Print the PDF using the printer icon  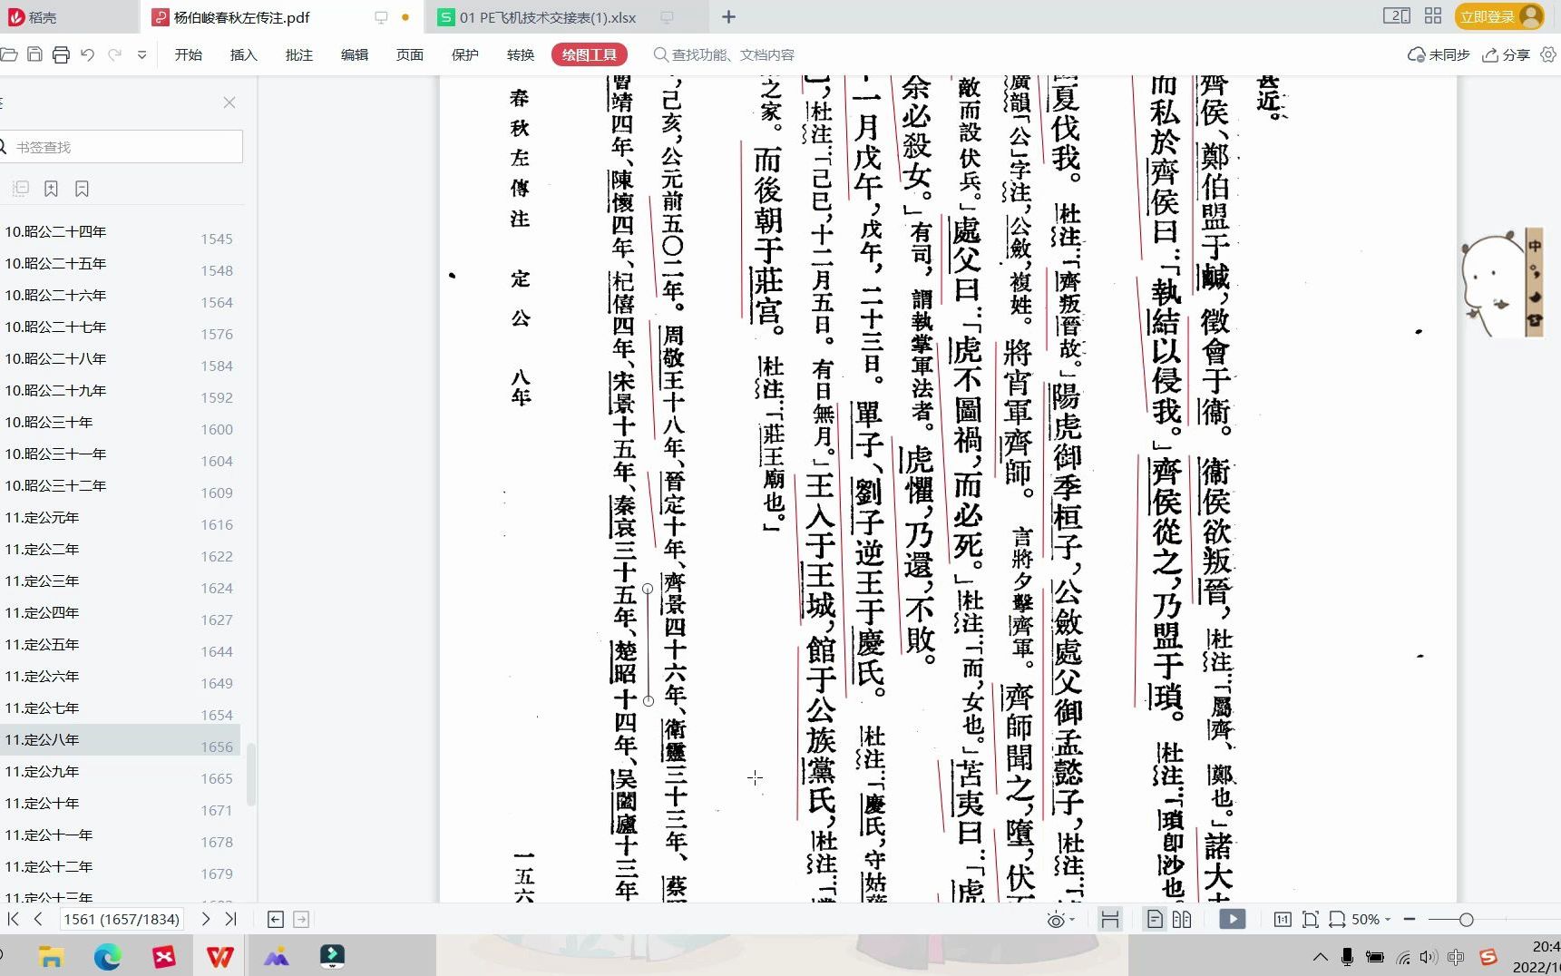click(61, 54)
